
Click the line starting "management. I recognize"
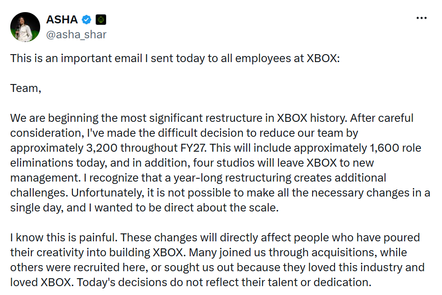pos(198,178)
